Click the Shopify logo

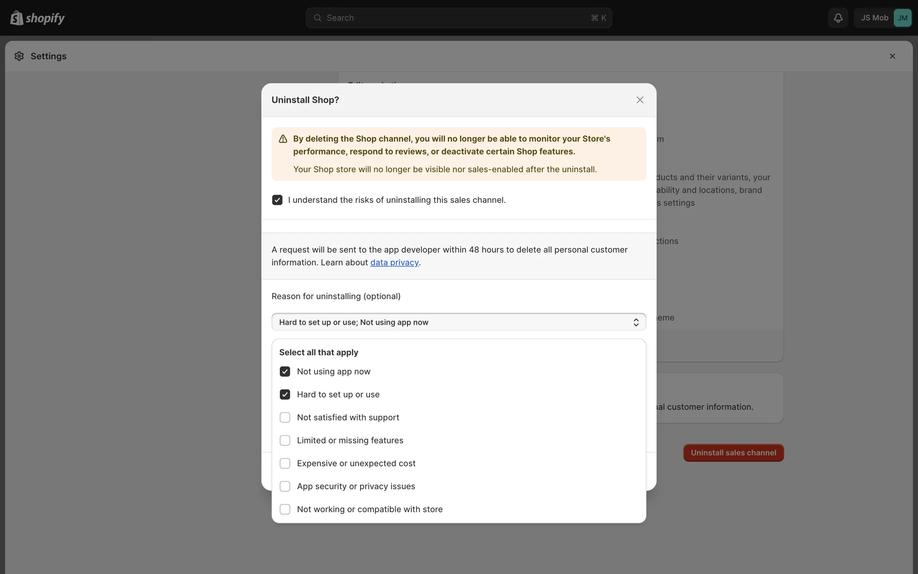[37, 18]
